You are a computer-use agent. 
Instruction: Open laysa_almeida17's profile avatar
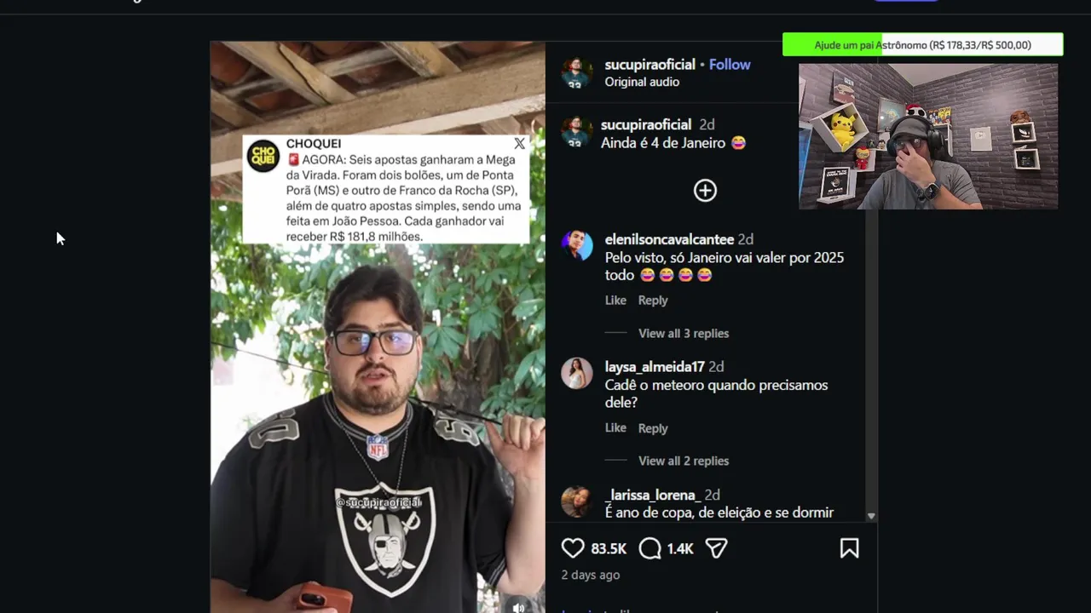coord(577,373)
